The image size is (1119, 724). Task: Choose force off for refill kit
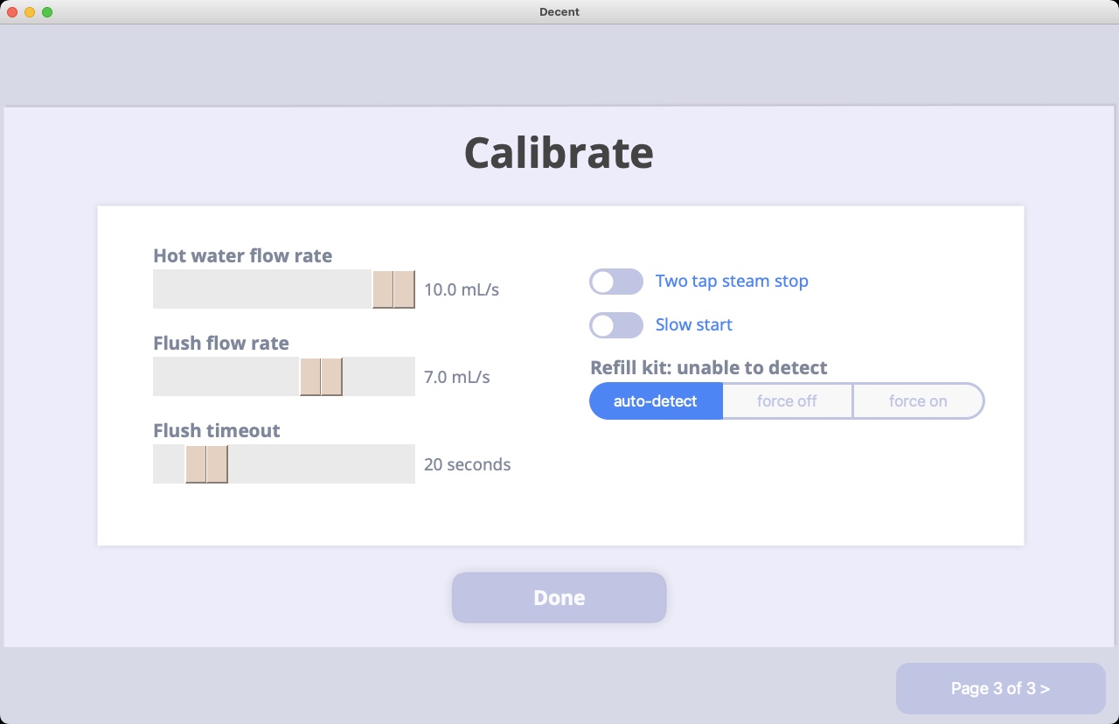point(787,401)
